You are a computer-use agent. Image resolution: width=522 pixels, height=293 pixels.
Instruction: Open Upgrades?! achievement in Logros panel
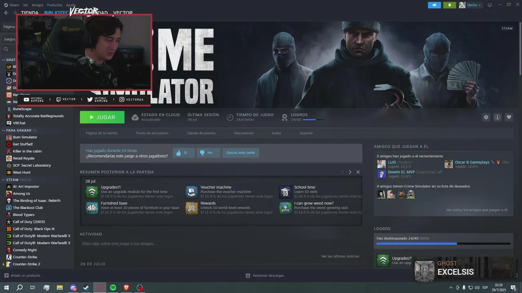tap(383, 260)
